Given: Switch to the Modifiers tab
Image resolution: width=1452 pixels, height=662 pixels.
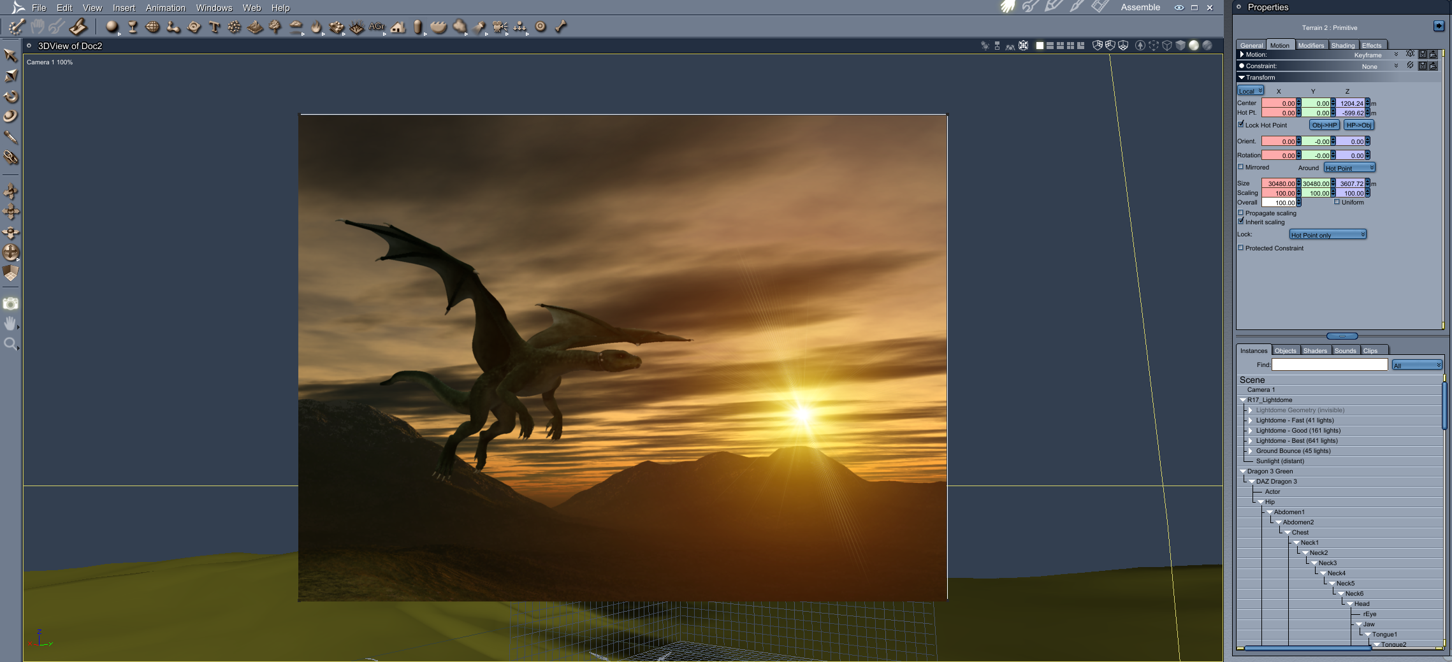Looking at the screenshot, I should pyautogui.click(x=1311, y=45).
